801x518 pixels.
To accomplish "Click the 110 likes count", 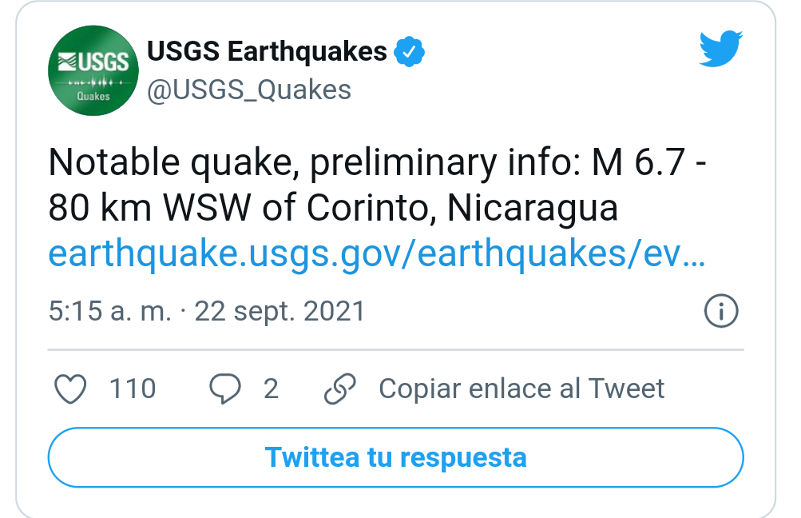I will [x=133, y=388].
